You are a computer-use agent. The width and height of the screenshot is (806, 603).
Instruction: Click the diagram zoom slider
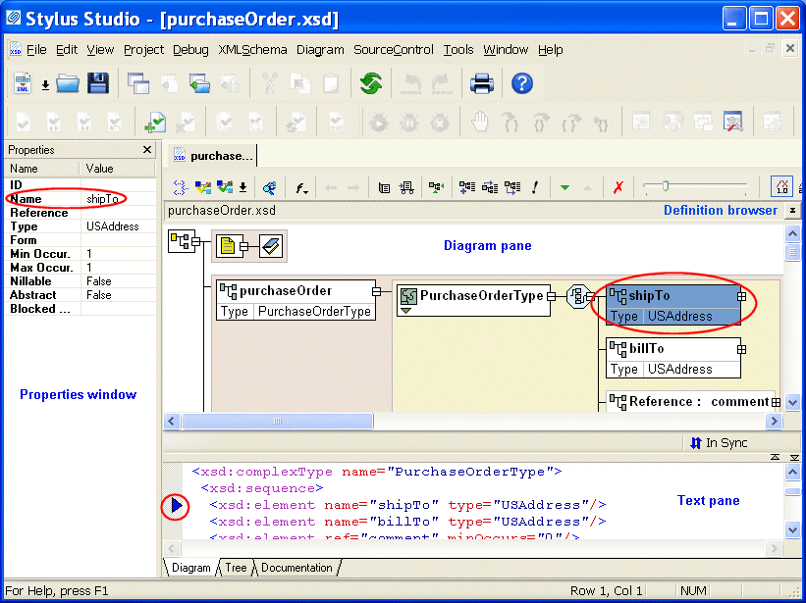coord(666,186)
